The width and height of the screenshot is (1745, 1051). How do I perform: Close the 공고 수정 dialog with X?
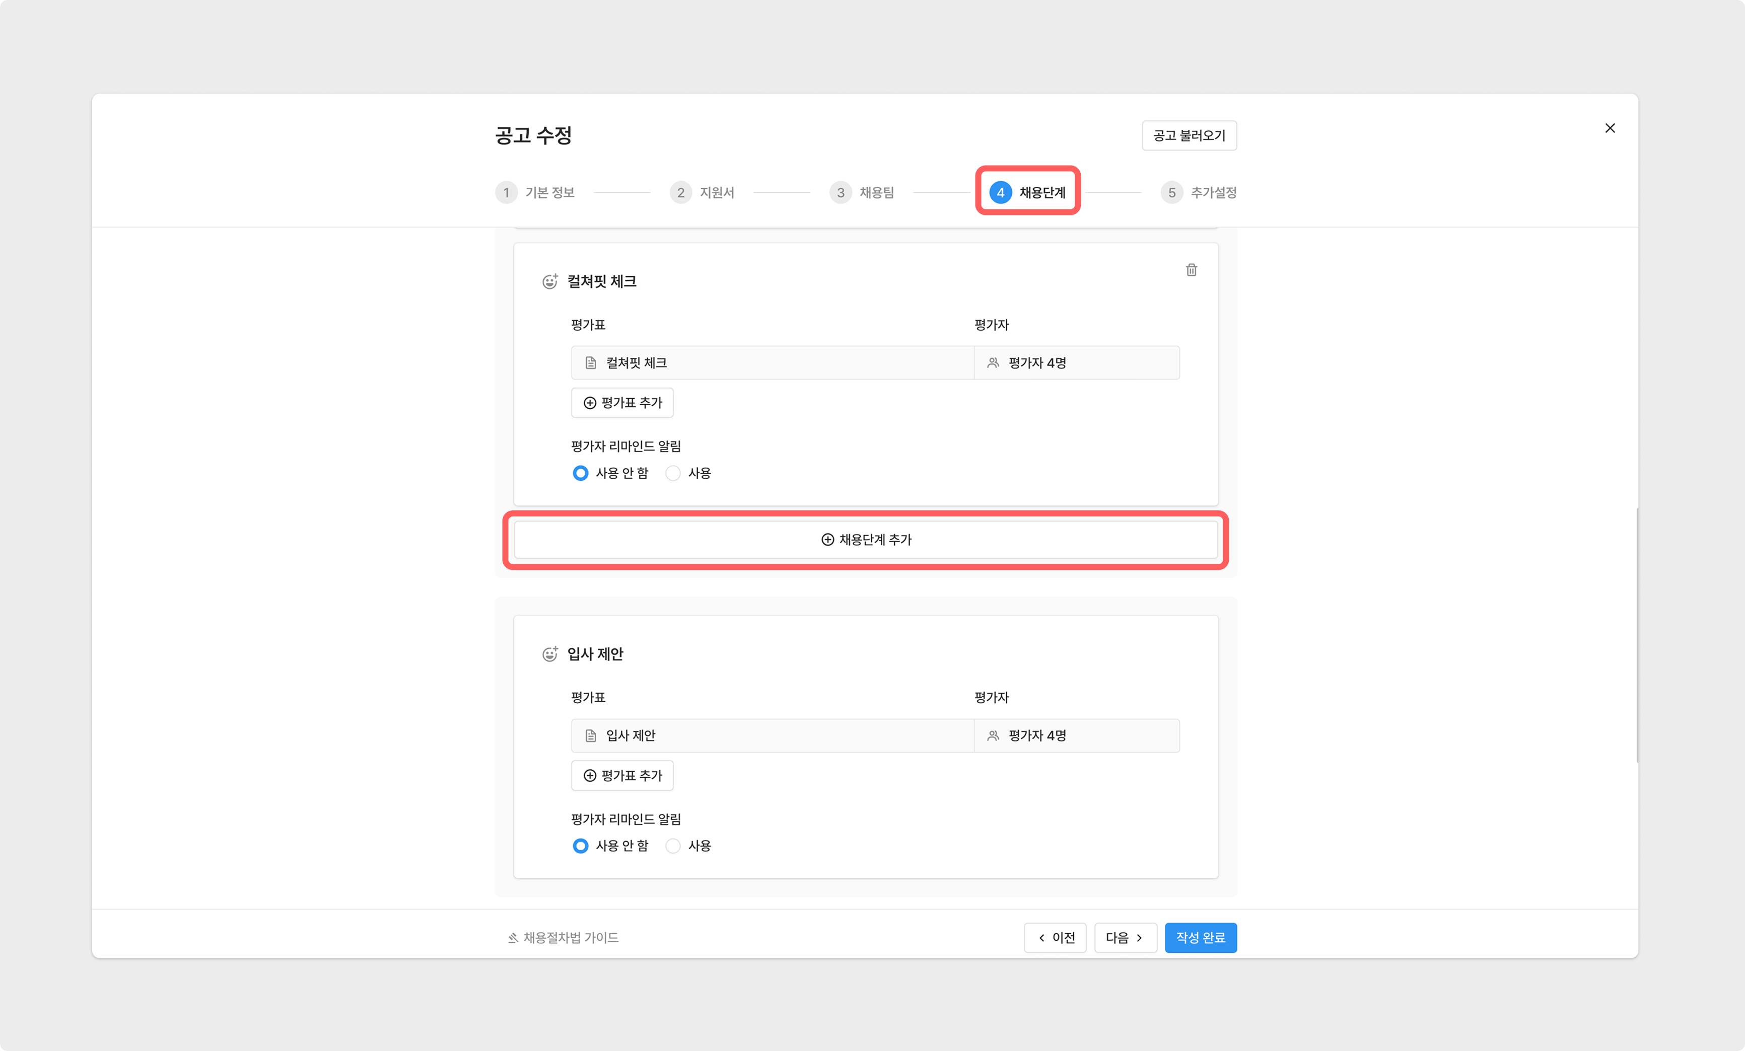1610,128
